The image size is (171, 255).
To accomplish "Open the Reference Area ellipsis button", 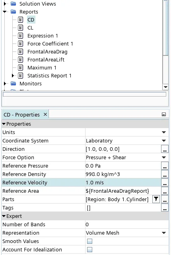I will click(x=165, y=191).
